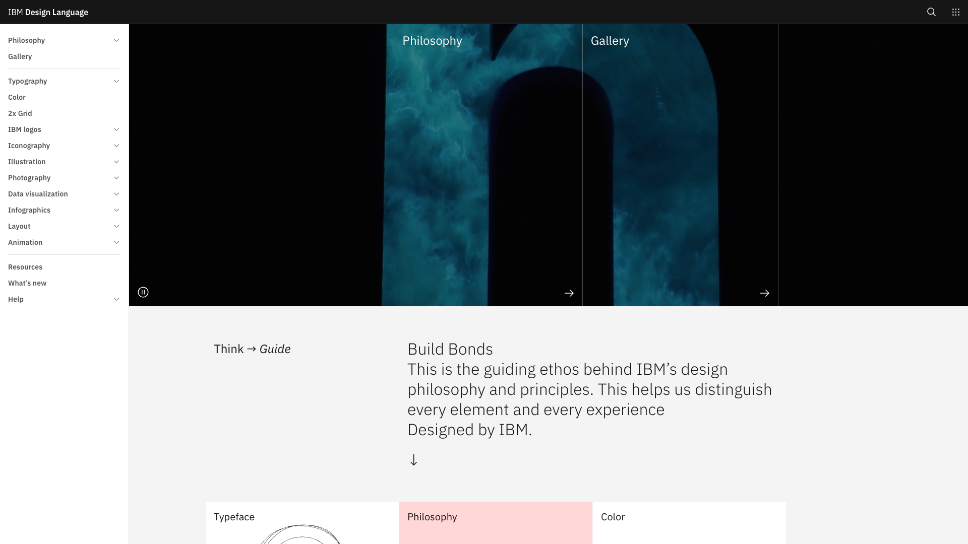Expand the IBM logos chevron
This screenshot has width=968, height=544.
click(116, 129)
